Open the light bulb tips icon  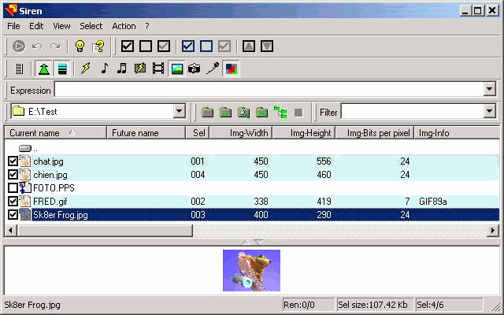pos(80,46)
